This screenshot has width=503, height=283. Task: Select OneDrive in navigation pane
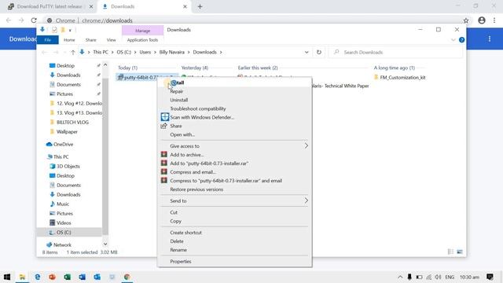(63, 145)
